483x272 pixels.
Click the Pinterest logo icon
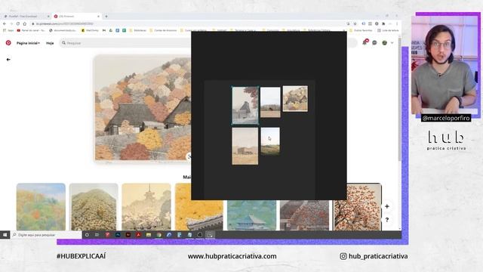(8, 43)
